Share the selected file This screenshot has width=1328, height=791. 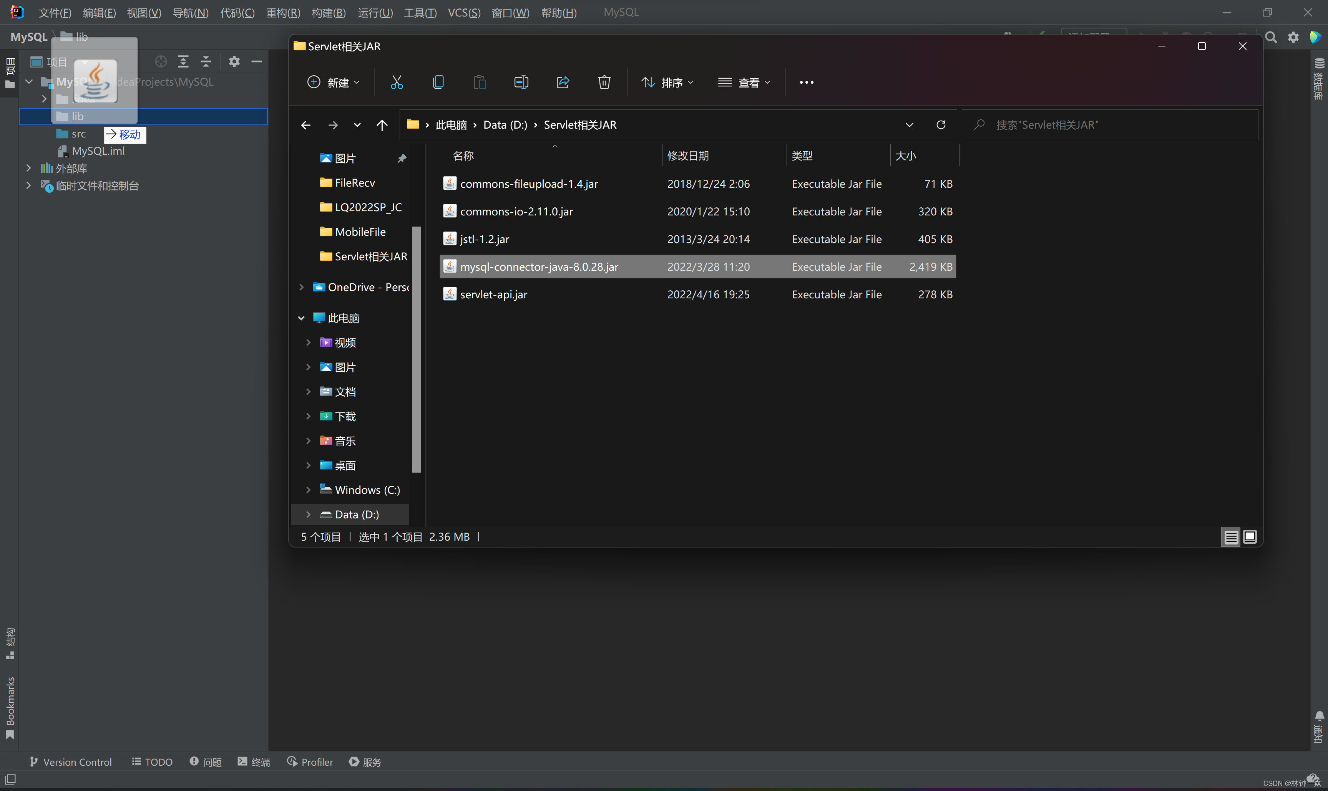point(563,82)
